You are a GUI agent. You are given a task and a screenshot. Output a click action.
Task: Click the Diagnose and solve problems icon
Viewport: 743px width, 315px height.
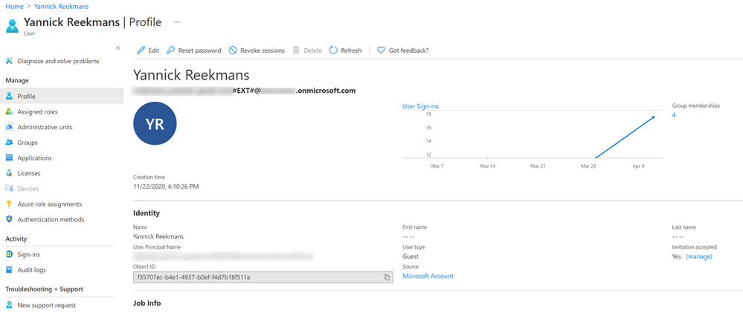point(9,61)
